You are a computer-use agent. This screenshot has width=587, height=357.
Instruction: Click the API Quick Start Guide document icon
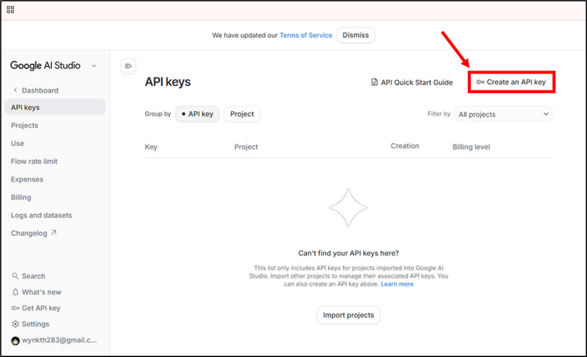374,82
